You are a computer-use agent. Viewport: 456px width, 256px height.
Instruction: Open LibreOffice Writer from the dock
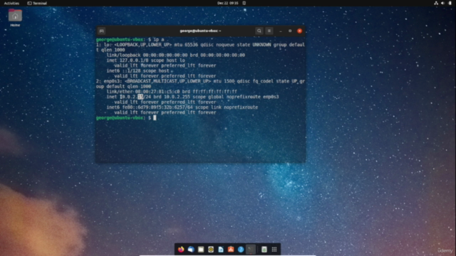(221, 250)
